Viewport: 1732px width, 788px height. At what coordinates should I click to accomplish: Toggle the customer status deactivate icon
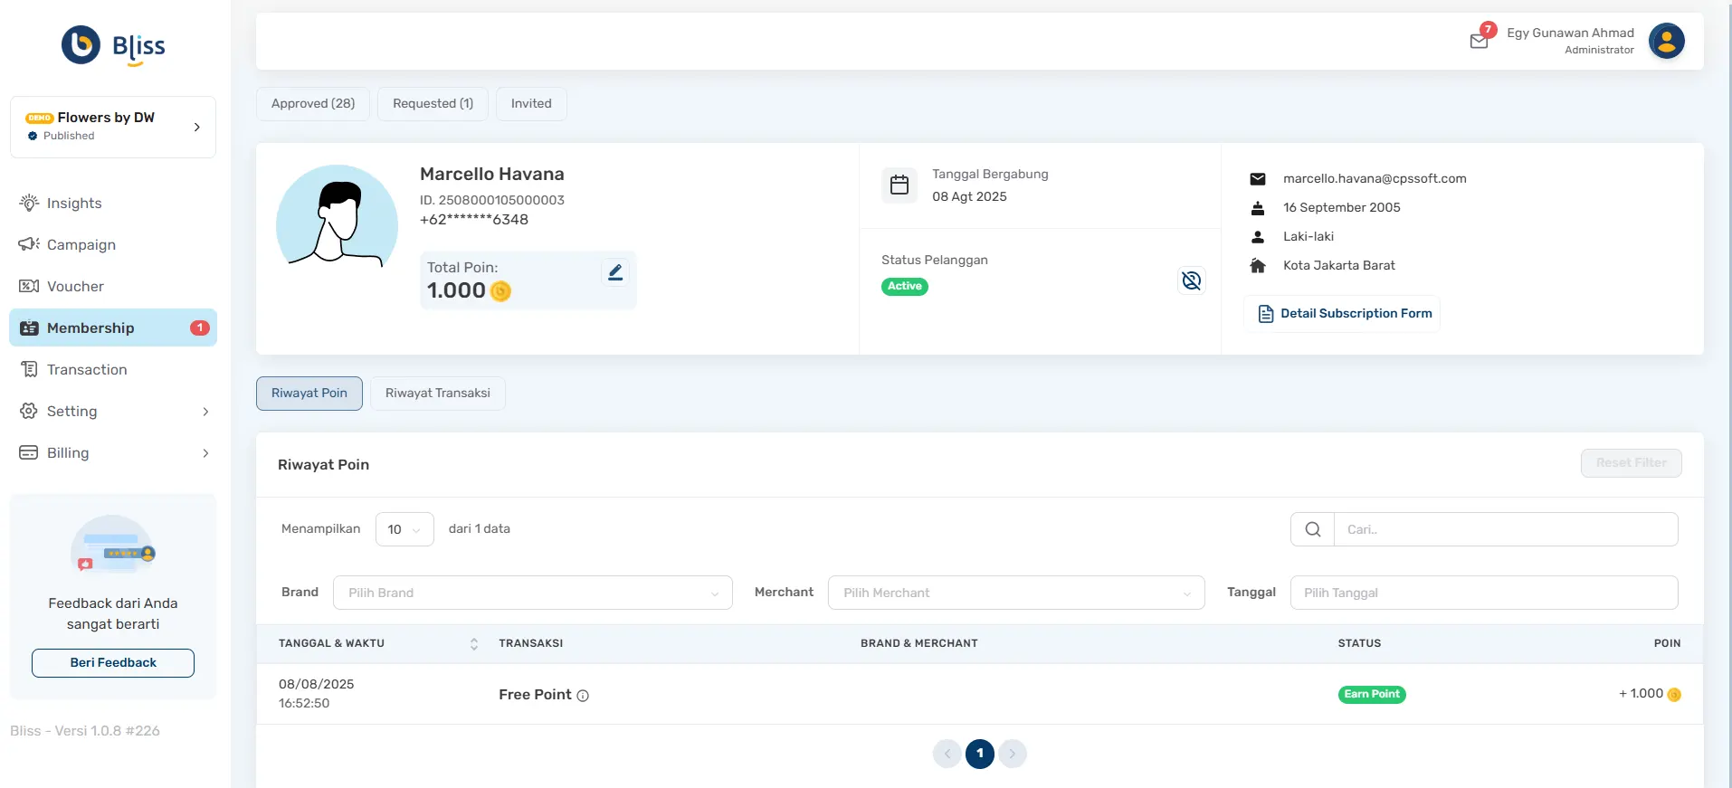pos(1191,280)
